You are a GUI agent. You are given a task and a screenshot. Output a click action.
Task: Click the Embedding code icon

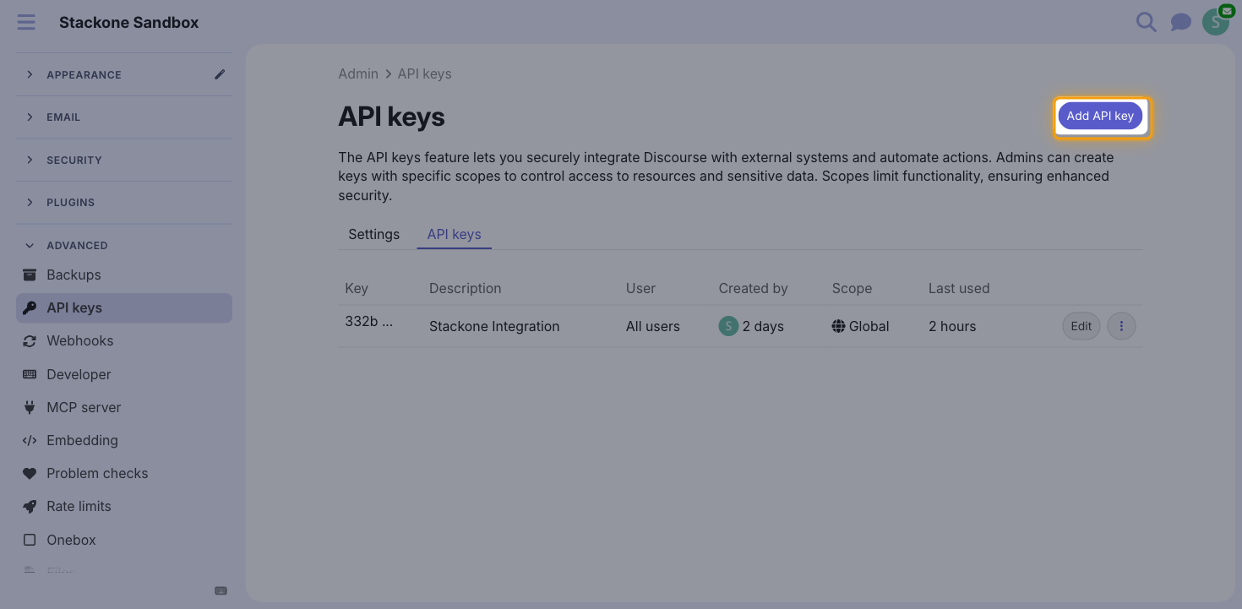click(x=30, y=440)
